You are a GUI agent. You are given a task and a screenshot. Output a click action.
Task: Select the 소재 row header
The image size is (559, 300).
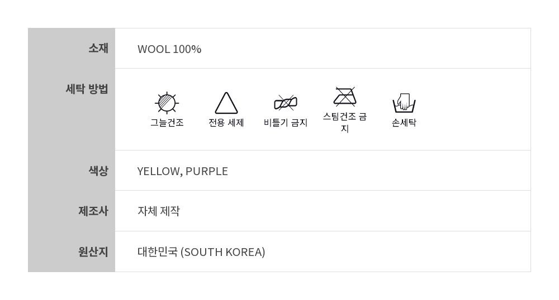tap(98, 49)
